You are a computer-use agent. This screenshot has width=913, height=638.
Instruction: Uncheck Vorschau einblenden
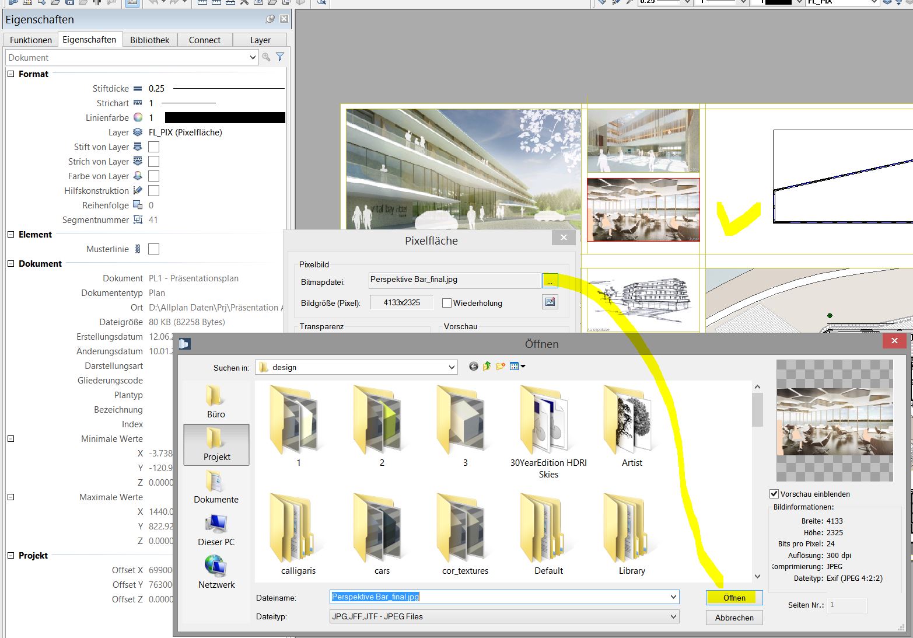point(774,494)
